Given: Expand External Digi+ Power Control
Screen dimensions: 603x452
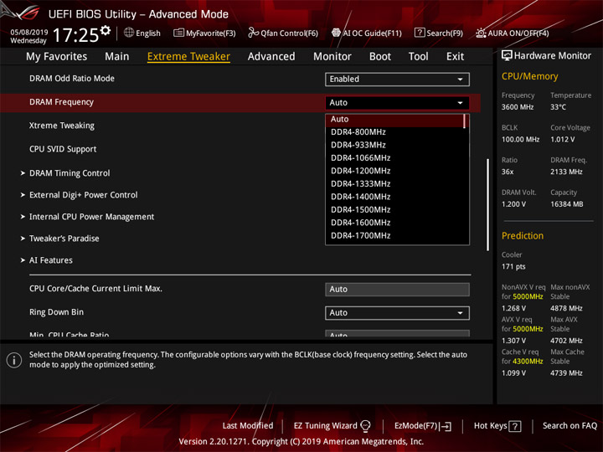Looking at the screenshot, I should point(84,195).
